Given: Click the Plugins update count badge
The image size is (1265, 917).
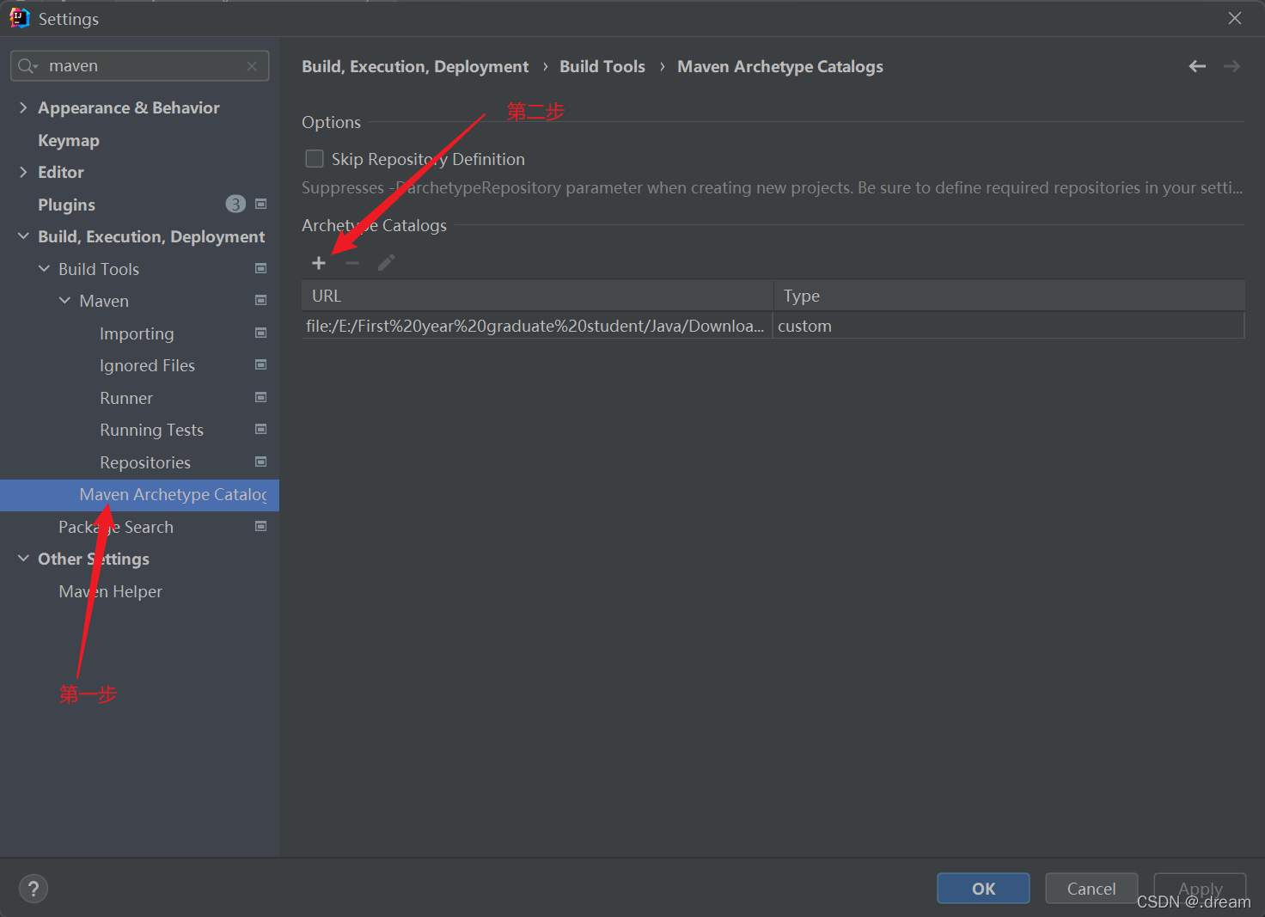Looking at the screenshot, I should click(235, 204).
